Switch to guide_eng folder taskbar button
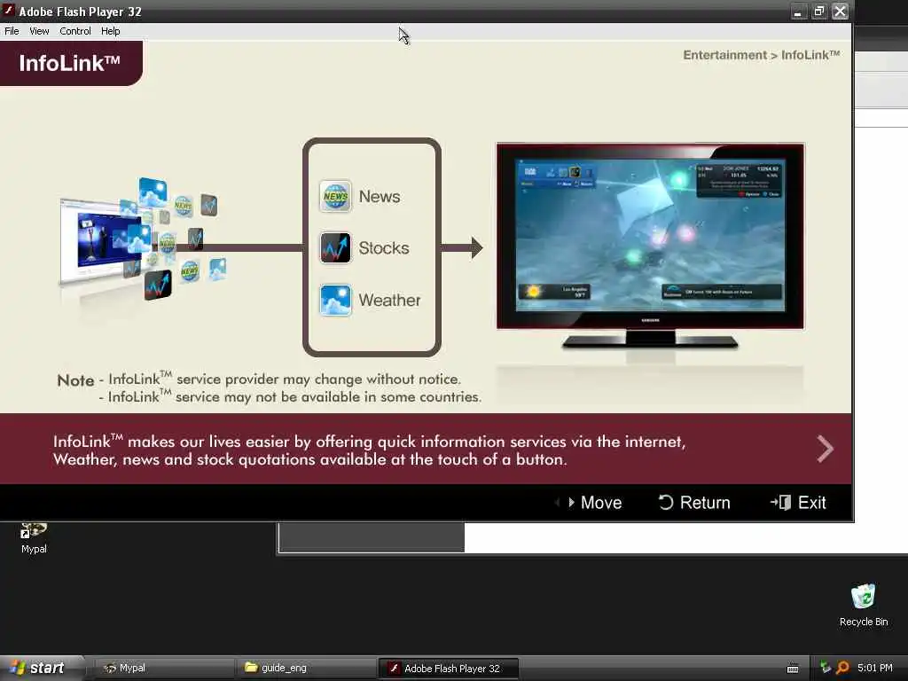 [305, 669]
